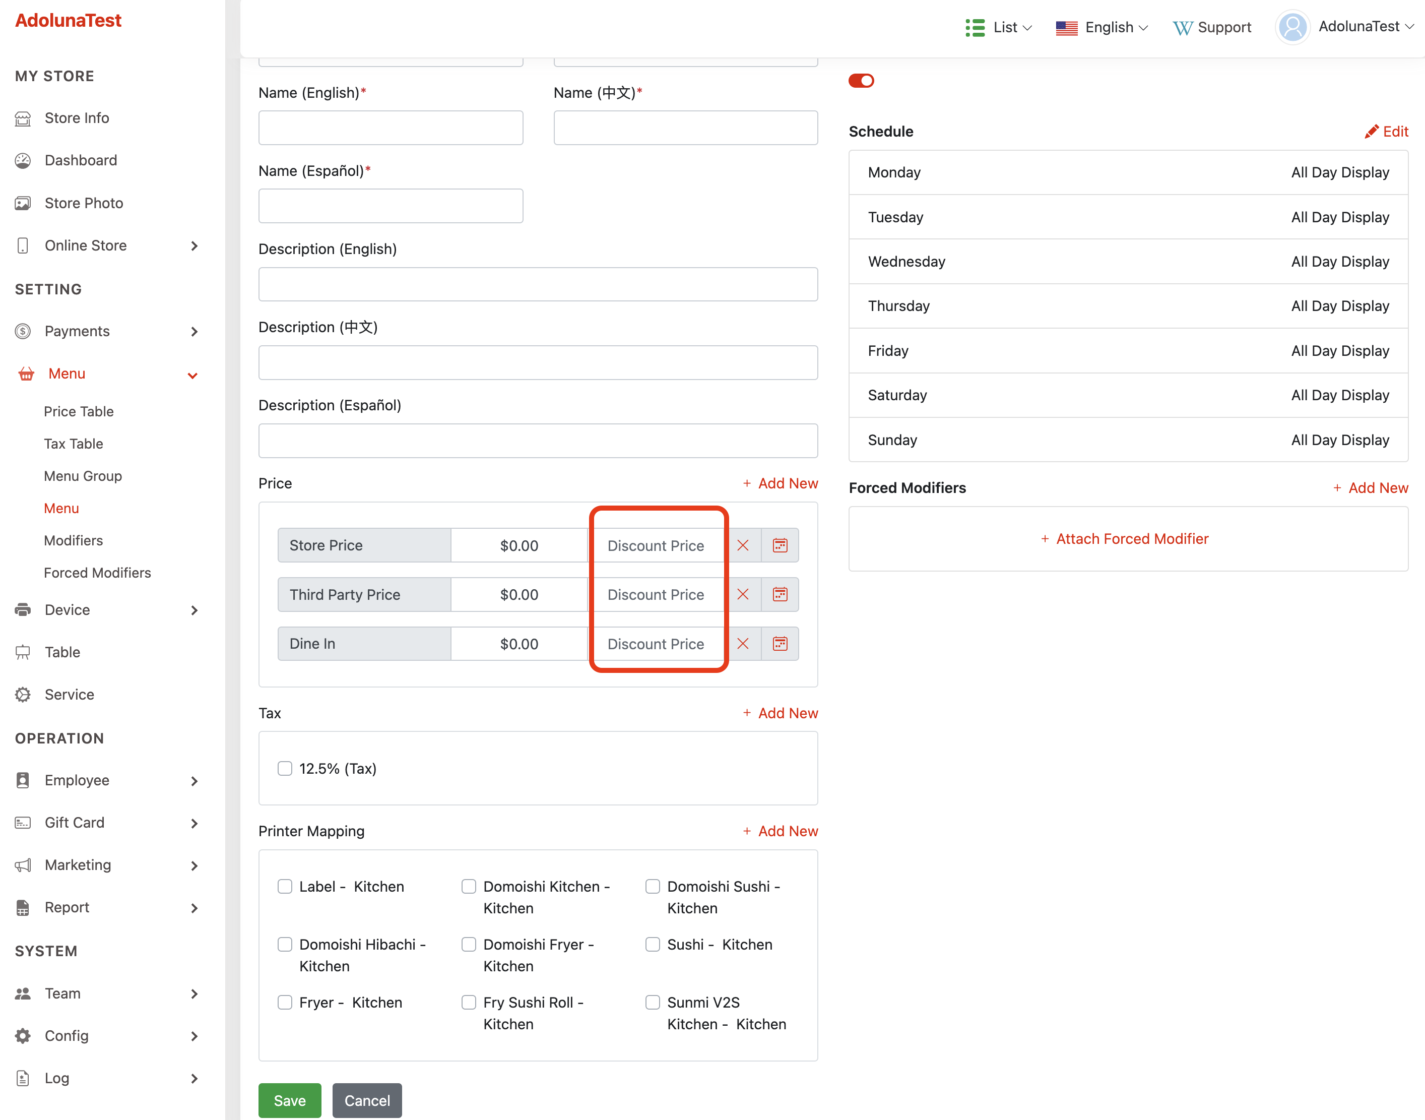
Task: Toggle the red switch above Schedule
Action: coord(861,81)
